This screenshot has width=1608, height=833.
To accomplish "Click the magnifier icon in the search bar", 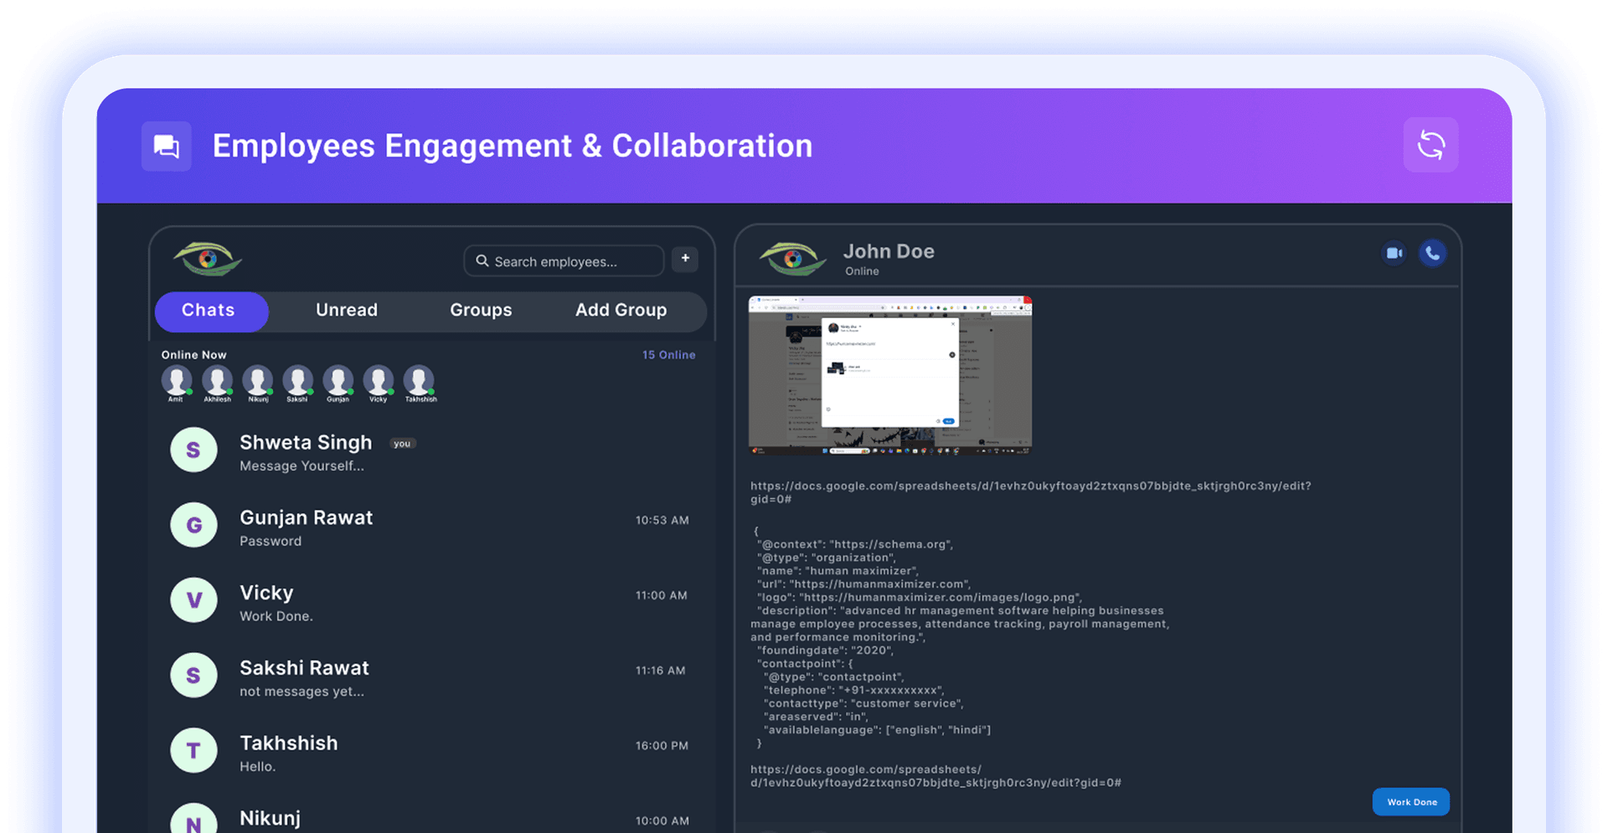I will (482, 260).
